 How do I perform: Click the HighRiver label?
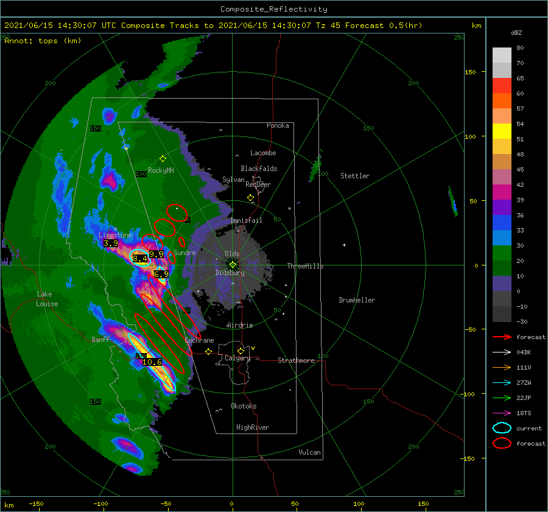[253, 427]
